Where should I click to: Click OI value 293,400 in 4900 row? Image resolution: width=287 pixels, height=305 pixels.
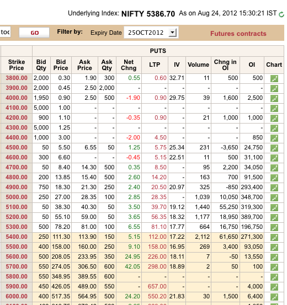[252, 187]
